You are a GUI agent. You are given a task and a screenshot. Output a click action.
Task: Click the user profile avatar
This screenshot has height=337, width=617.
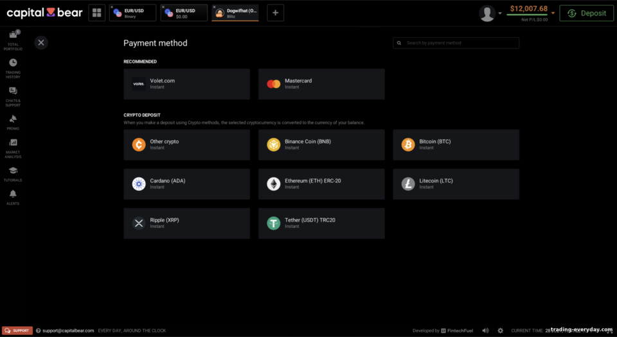487,13
